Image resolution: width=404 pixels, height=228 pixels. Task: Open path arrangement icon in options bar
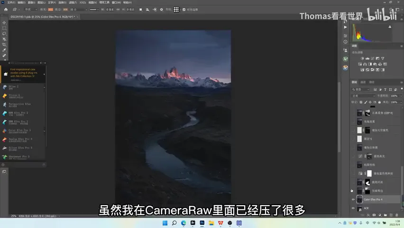tap(155, 9)
